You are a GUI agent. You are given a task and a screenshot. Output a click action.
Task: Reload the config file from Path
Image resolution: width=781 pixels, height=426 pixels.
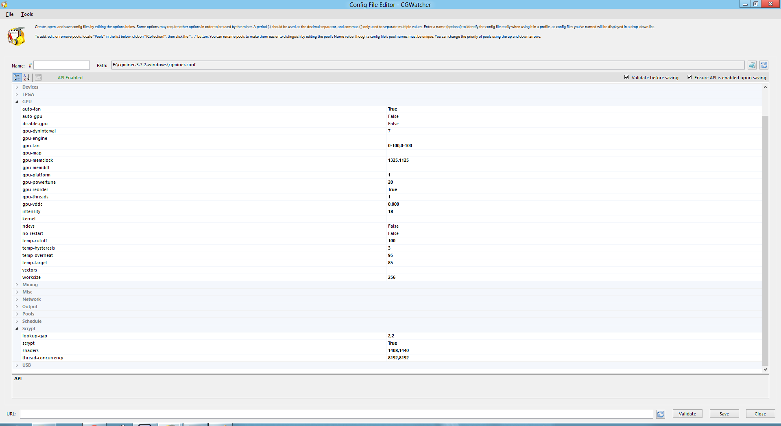[764, 65]
